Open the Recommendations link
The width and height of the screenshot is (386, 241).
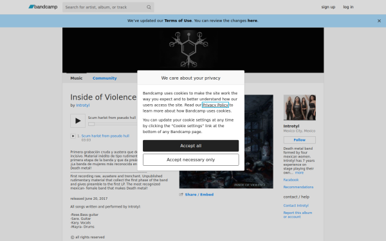299,187
